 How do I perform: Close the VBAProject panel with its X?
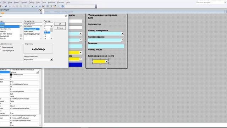click(40, 10)
